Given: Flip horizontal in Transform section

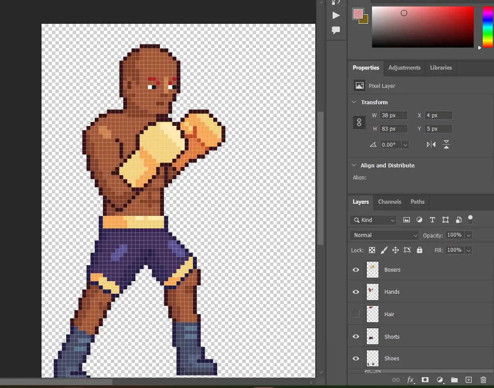Looking at the screenshot, I should [x=431, y=144].
